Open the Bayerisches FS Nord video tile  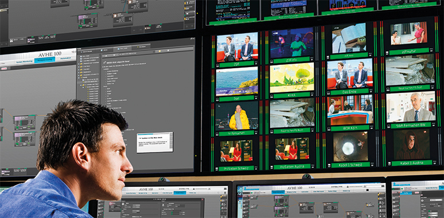[292, 112]
